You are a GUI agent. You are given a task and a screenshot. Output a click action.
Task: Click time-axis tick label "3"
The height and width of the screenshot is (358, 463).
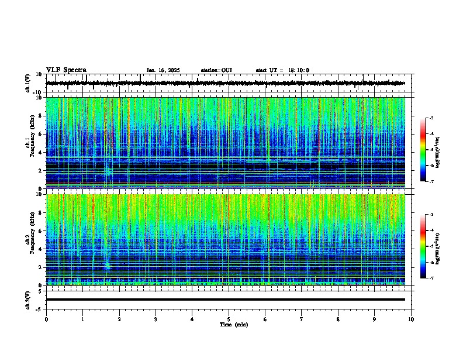(156, 319)
